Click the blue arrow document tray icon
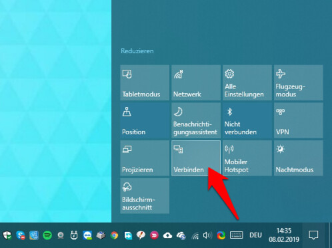This screenshot has width=332, height=248. [x=128, y=235]
